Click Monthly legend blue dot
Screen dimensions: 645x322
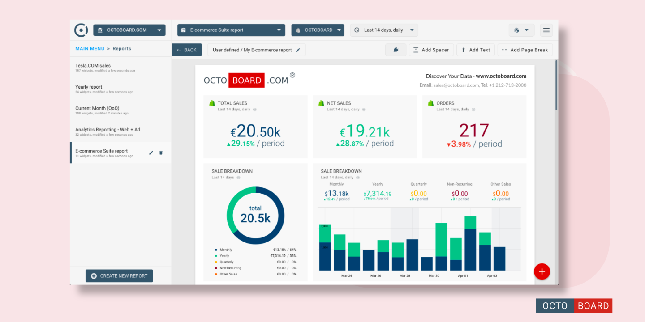click(216, 250)
